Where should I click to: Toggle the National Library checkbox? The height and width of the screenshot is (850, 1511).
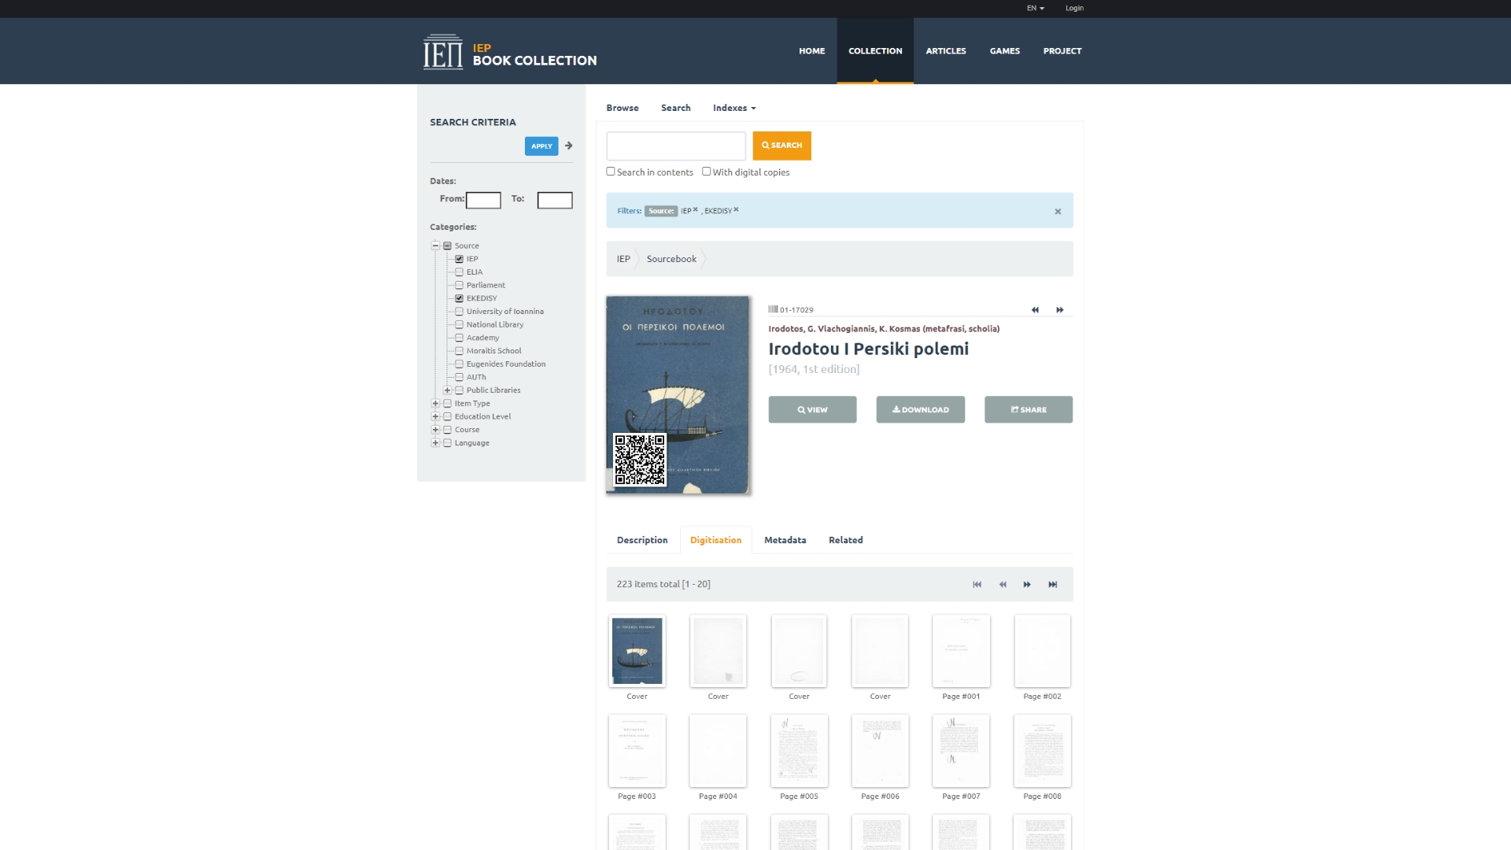pyautogui.click(x=460, y=324)
